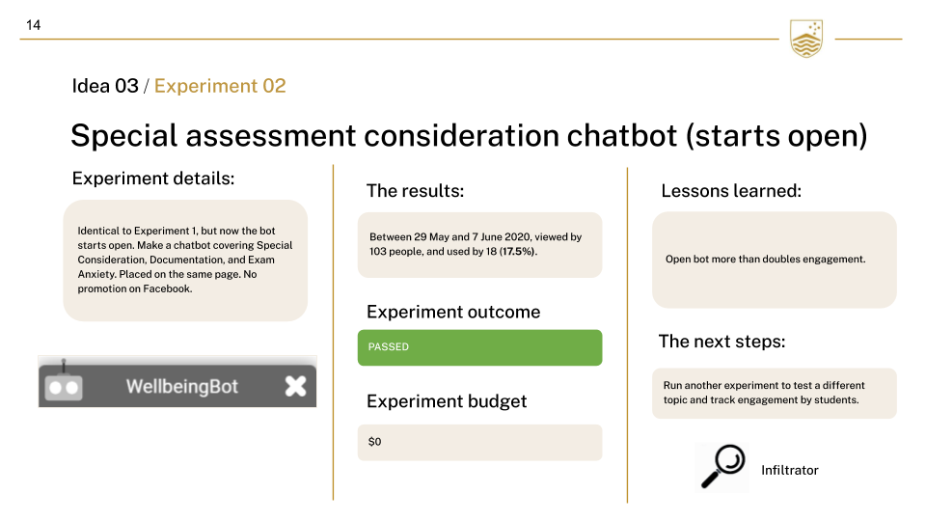Select the "Idea 03" label
This screenshot has width=926, height=521.
click(x=105, y=86)
